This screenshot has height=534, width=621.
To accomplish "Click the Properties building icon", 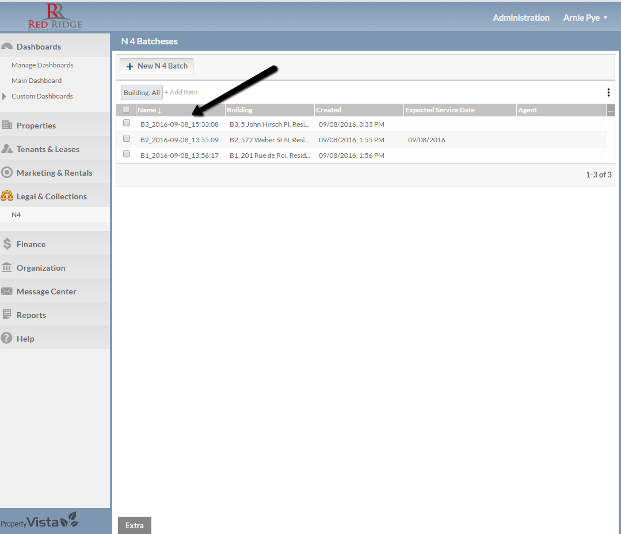I will pos(7,126).
